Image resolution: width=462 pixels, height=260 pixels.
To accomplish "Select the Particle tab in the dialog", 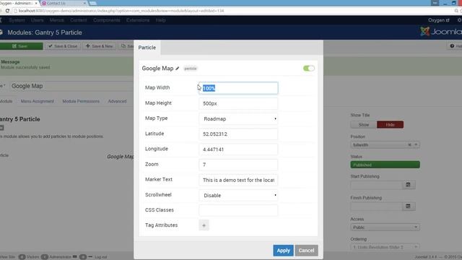I will [x=147, y=48].
